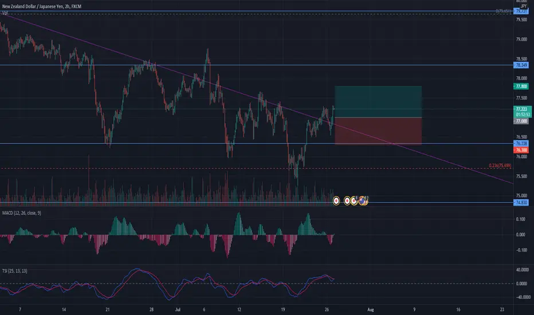Click the JPY currency label on price axis

524,6
